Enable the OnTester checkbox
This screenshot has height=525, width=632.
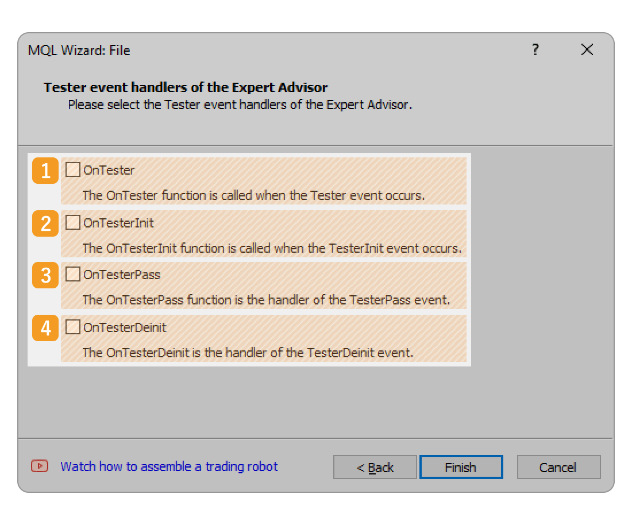73,170
